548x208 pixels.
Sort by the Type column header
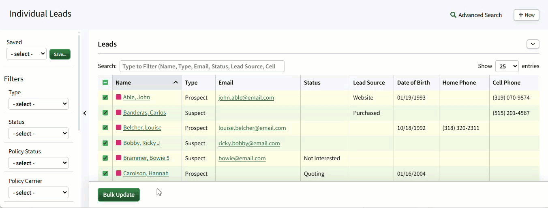(x=199, y=83)
